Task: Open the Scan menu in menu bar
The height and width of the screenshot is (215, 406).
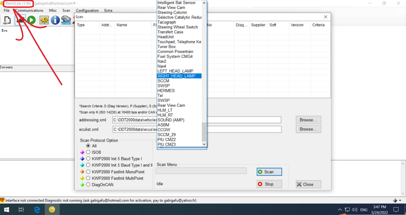Action: [66, 10]
